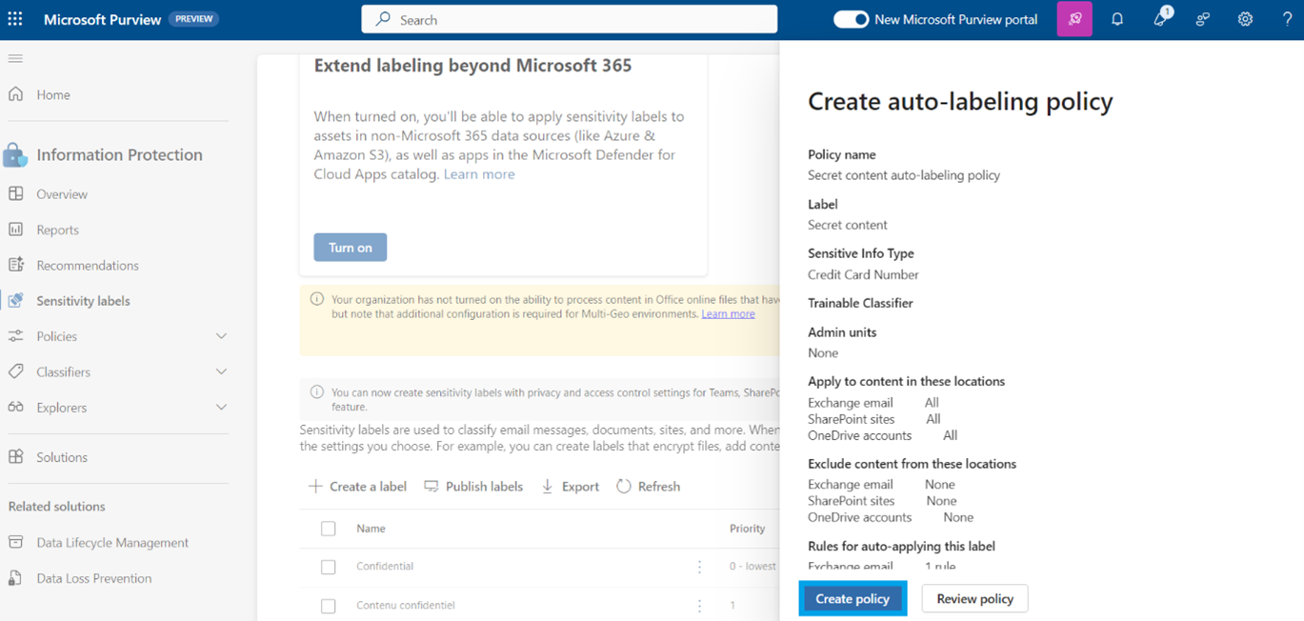The width and height of the screenshot is (1304, 621).
Task: Click the Review policy button
Action: click(x=974, y=599)
